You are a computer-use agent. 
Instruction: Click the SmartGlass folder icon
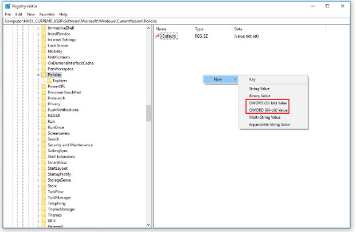pyautogui.click(x=44, y=162)
